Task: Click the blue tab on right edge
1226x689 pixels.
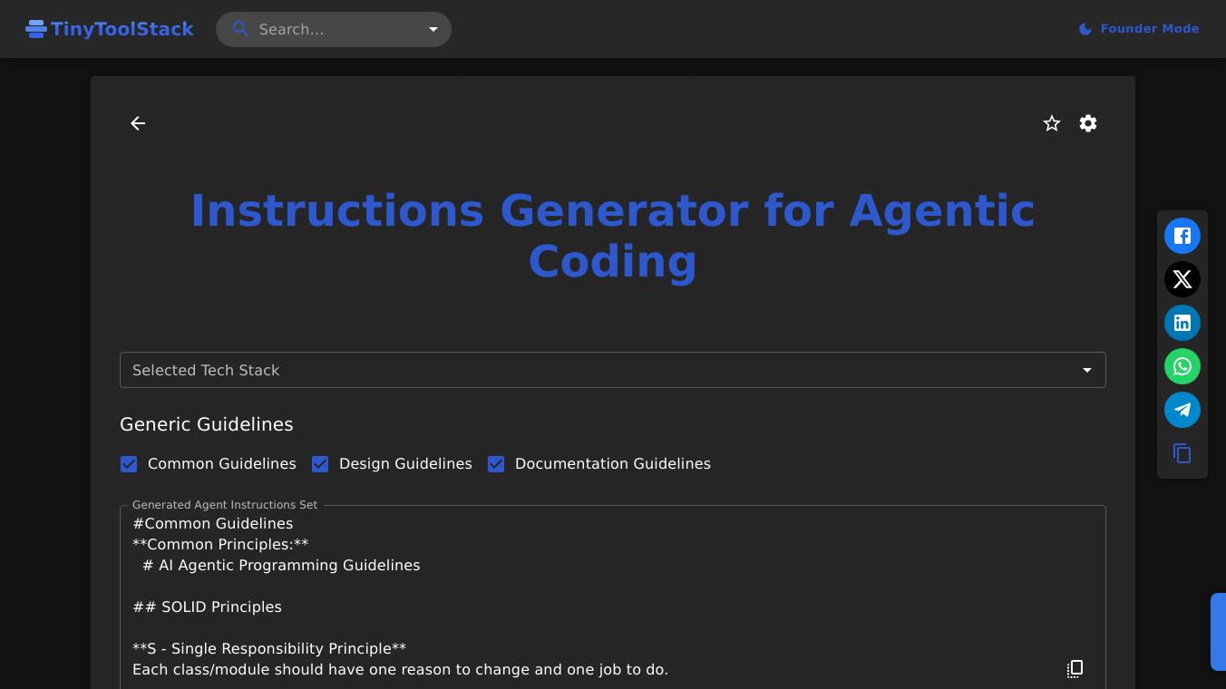Action: pyautogui.click(x=1218, y=632)
